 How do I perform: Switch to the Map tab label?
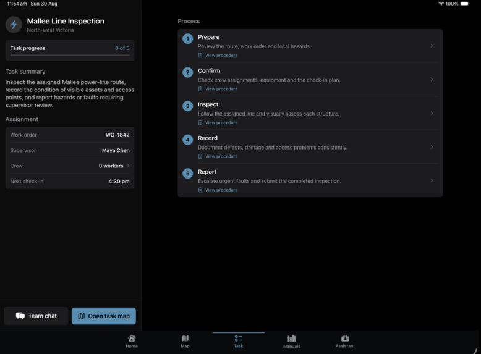pos(185,346)
